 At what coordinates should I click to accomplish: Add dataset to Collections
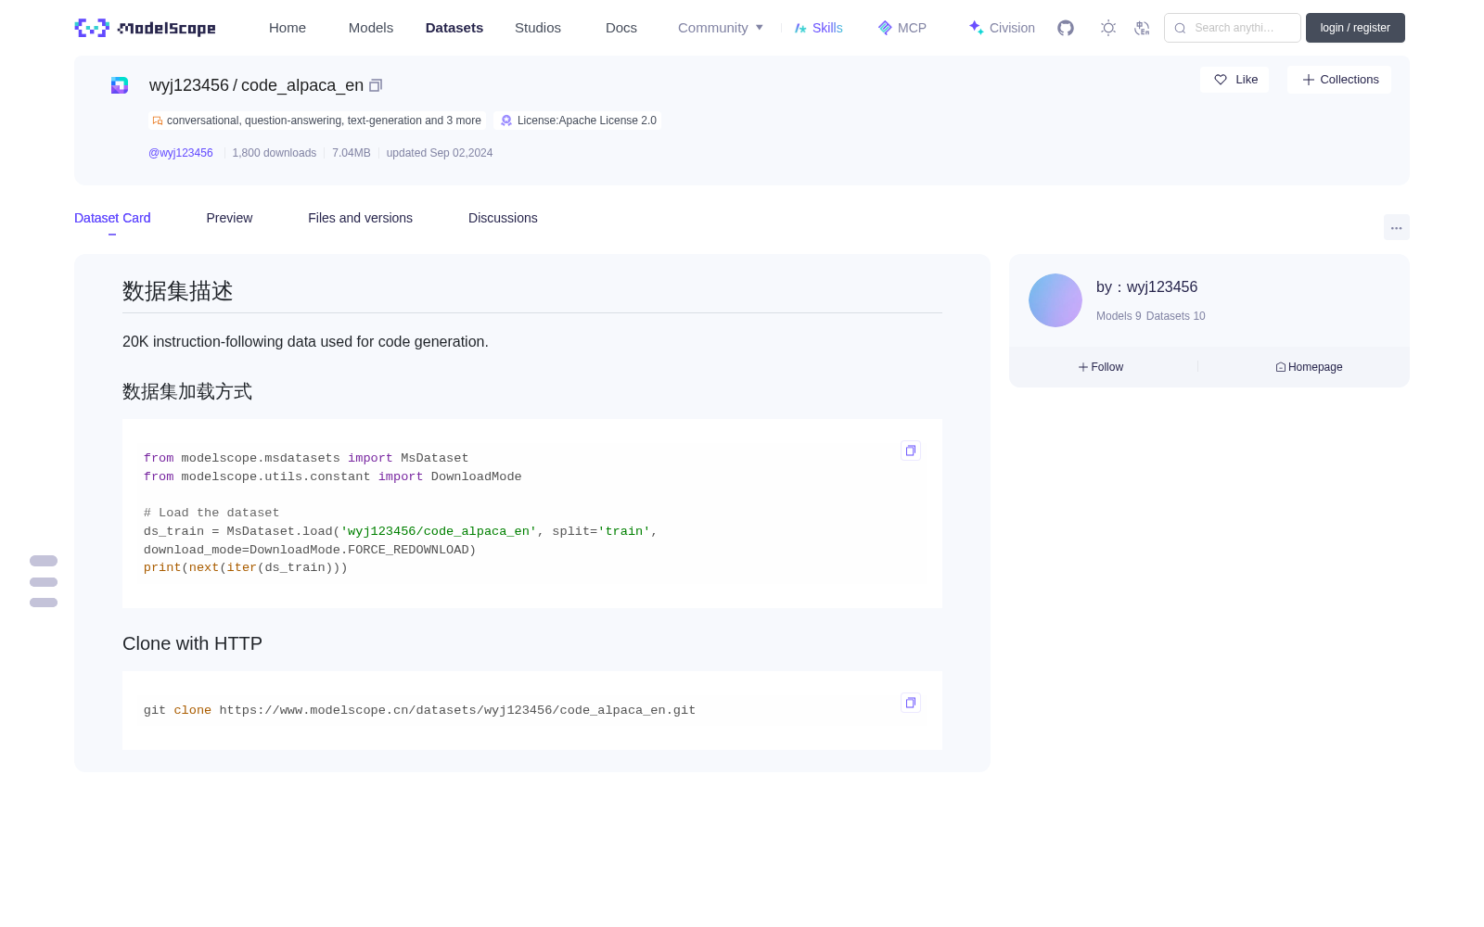[x=1339, y=80]
